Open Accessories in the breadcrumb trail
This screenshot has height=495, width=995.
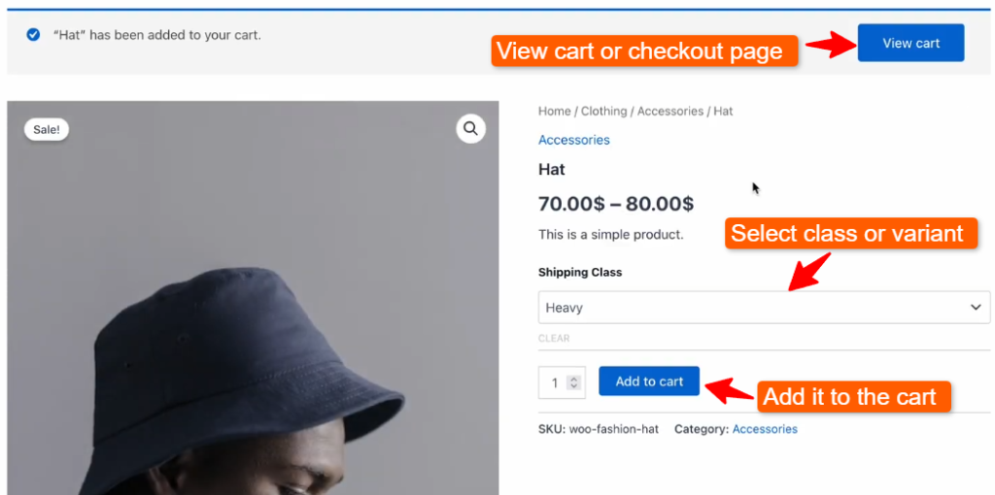pos(669,112)
